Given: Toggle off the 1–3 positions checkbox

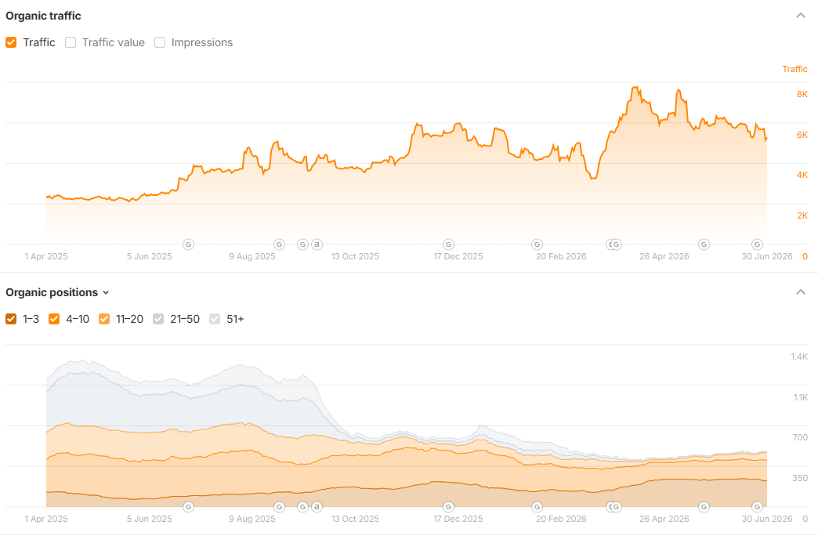Looking at the screenshot, I should point(11,319).
